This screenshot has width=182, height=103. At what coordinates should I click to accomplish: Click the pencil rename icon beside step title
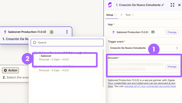pyautogui.click(x=163, y=5)
